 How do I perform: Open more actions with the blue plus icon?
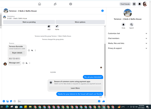[4, 101]
